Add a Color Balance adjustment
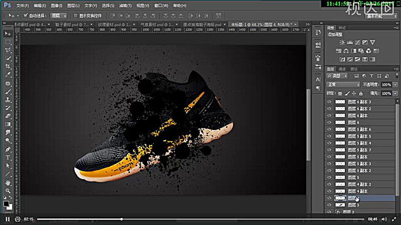401x225 pixels. coord(346,51)
